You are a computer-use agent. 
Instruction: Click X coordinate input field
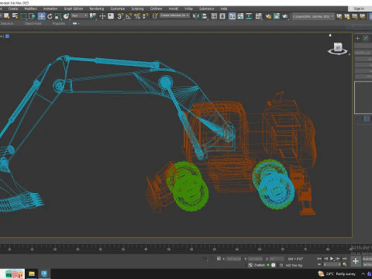[x=233, y=259]
